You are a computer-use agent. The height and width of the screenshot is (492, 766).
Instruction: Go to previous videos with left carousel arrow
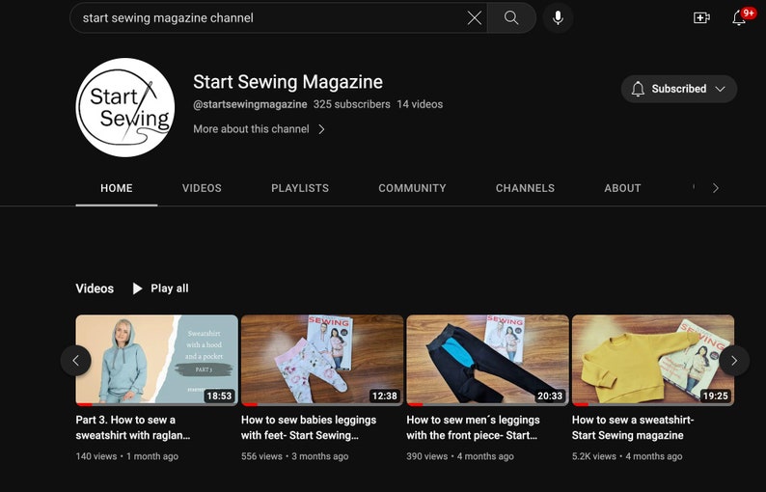pyautogui.click(x=75, y=361)
